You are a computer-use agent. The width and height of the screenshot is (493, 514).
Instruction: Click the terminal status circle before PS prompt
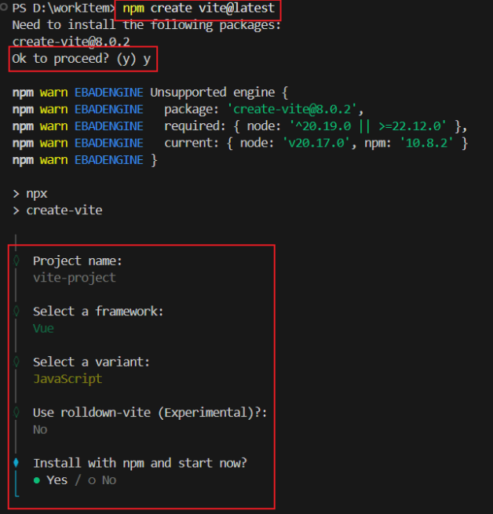pos(4,7)
